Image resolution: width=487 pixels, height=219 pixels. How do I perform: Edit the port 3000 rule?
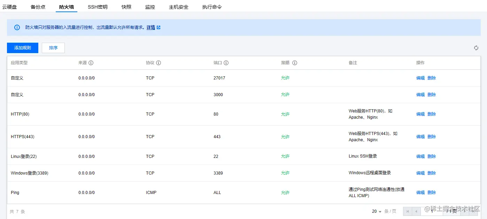(420, 95)
